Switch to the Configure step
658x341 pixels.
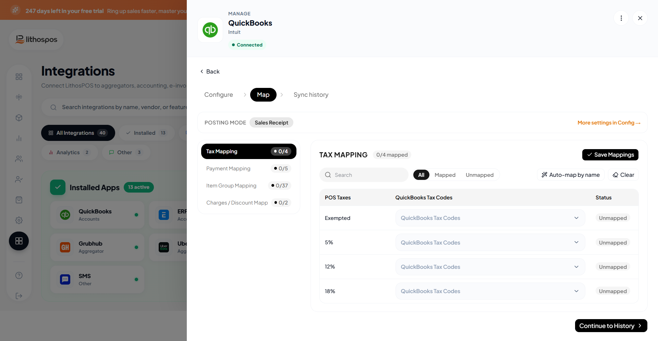click(x=219, y=95)
